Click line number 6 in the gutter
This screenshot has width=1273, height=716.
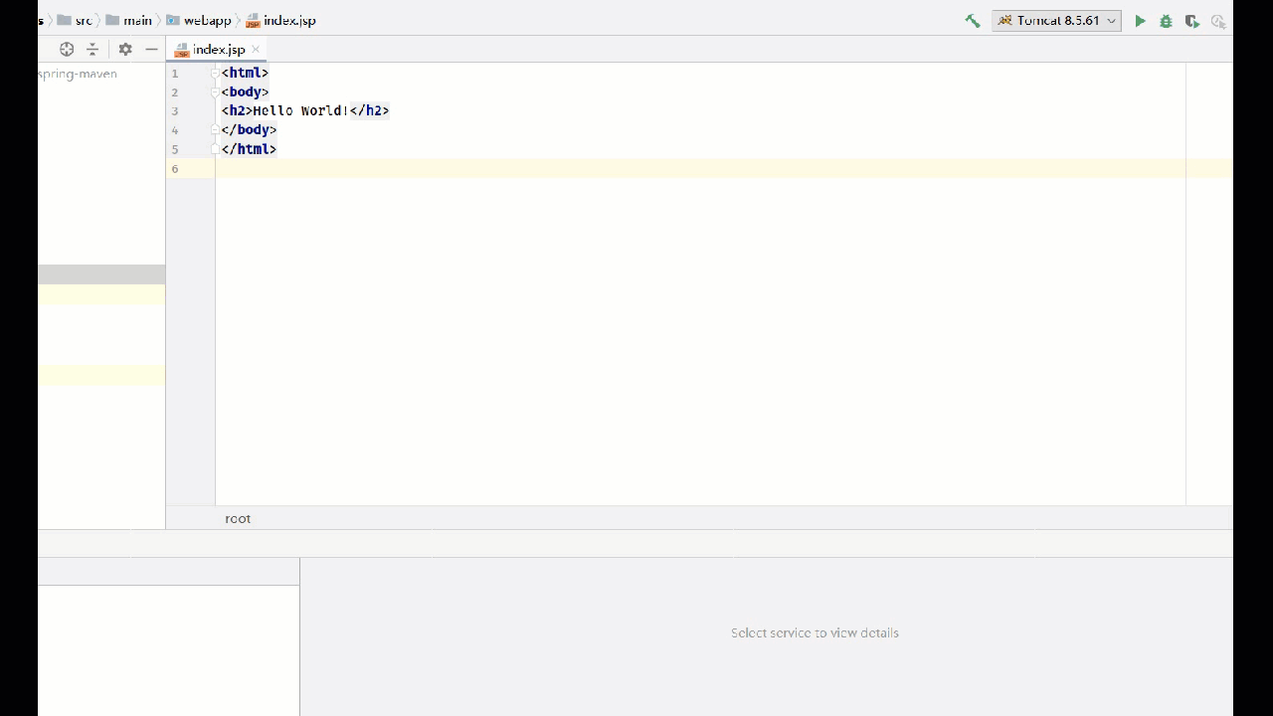pyautogui.click(x=175, y=169)
